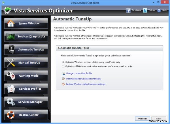The image size is (170, 124).
Task: Click the gear logo next to Vista Services Optimizer
Action: (7, 10)
